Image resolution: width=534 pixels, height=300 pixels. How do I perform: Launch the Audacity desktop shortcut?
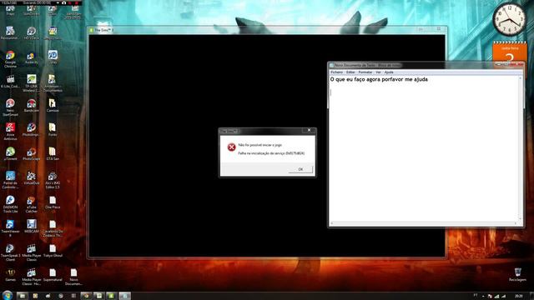click(x=32, y=57)
